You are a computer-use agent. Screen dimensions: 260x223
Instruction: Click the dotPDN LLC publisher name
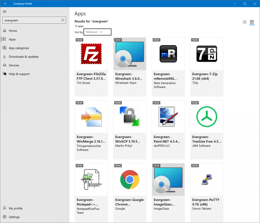[162, 146]
